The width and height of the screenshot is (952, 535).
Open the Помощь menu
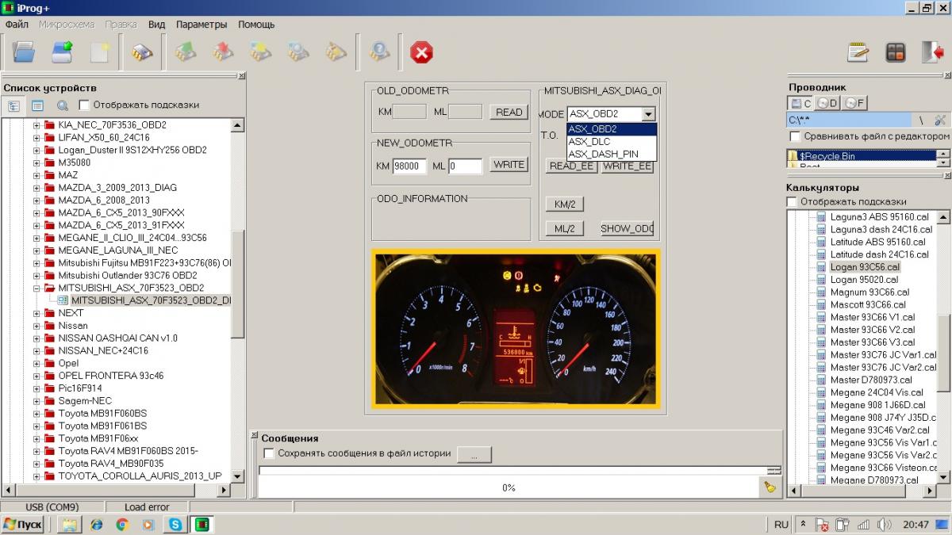256,25
